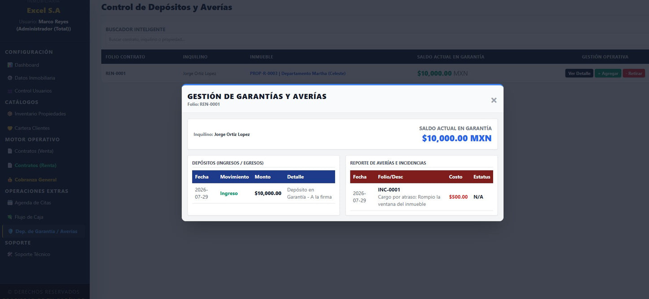Image resolution: width=649 pixels, height=299 pixels.
Task: Open Inventario Propiedades catalog
Action: coord(40,114)
